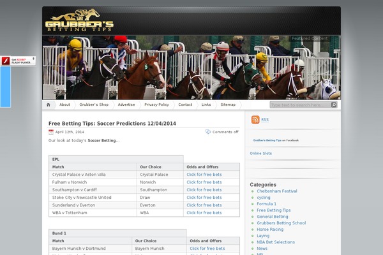Image resolution: width=383 pixels, height=255 pixels.
Task: Select the Our Choice Norwich cell
Action: click(x=160, y=182)
